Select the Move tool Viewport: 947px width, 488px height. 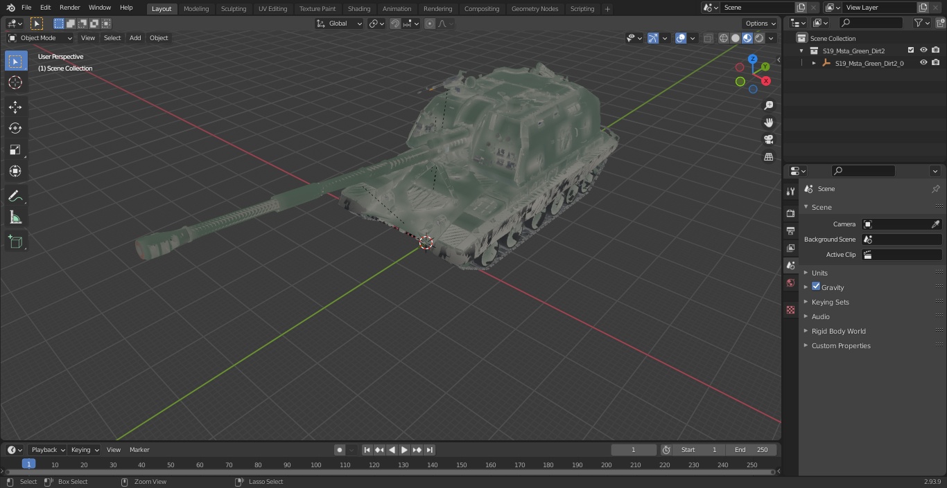pos(15,107)
